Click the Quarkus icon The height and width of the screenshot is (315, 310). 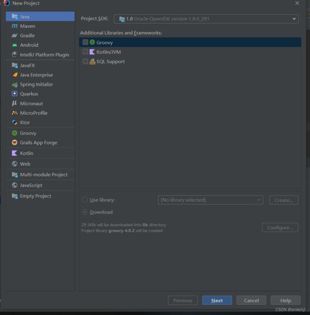(15, 94)
